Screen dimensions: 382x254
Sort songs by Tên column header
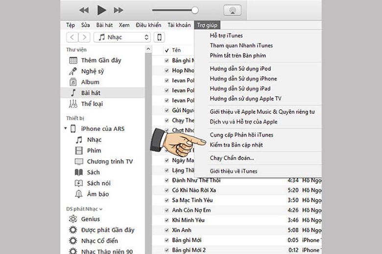176,50
